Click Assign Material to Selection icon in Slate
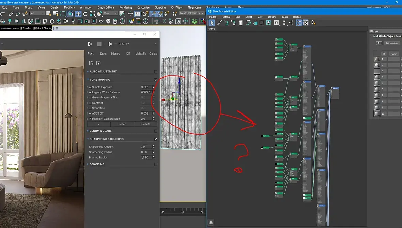The width and height of the screenshot is (402, 228). tap(233, 22)
